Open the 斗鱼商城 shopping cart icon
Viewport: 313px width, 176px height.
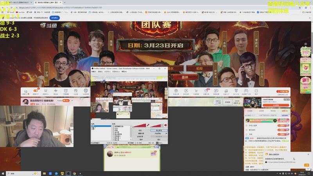tap(196, 91)
